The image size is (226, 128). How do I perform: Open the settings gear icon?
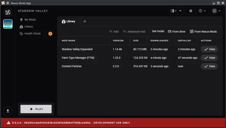point(191,11)
